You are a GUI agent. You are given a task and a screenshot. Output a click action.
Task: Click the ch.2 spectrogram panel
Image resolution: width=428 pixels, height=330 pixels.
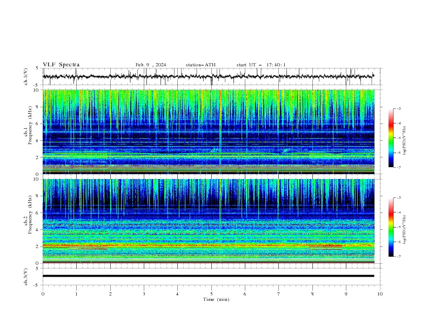(208, 221)
